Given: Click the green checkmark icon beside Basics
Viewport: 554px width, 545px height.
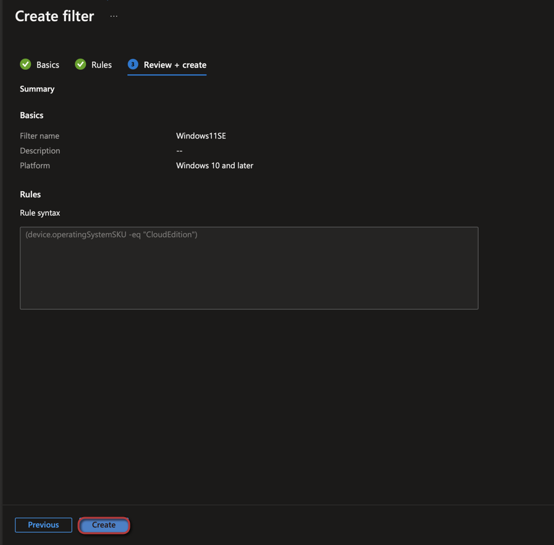Looking at the screenshot, I should 25,64.
